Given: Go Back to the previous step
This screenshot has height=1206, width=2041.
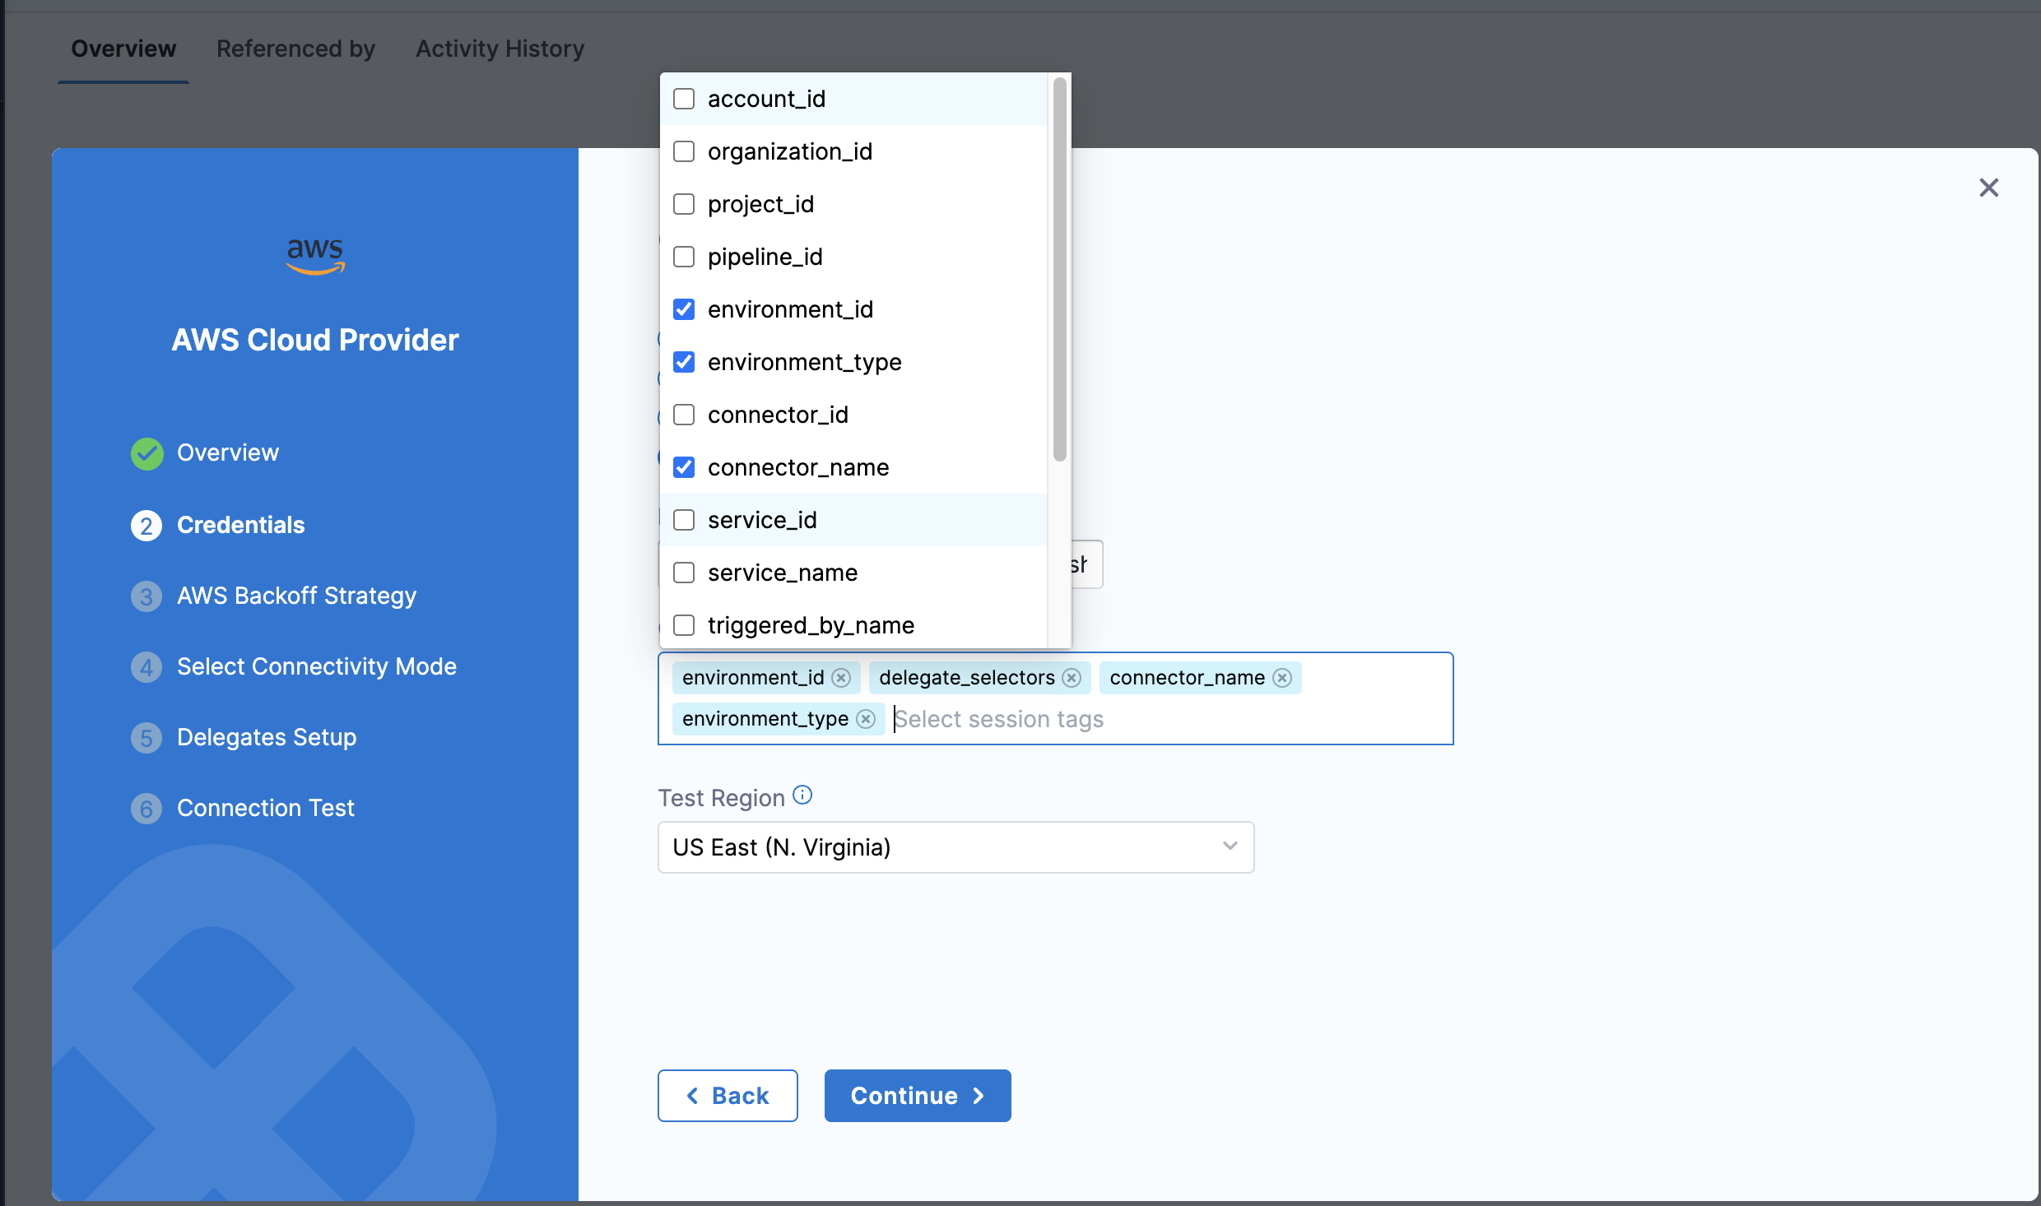Looking at the screenshot, I should [728, 1096].
